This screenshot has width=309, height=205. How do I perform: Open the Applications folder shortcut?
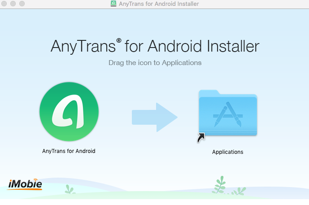[x=228, y=113]
